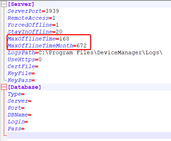This screenshot has width=171, height=141.
Task: Place cursor on ServerPort=3939 line
Action: pos(34,11)
